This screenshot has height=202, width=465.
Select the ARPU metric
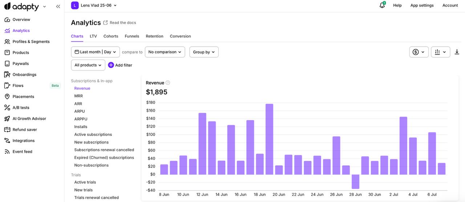coord(80,111)
